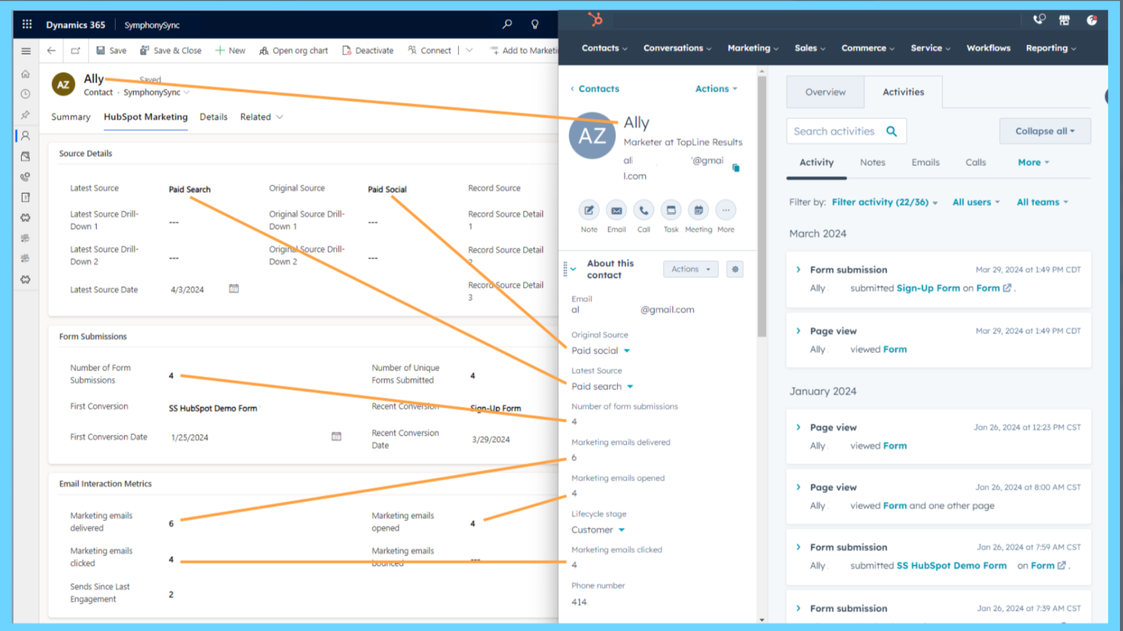This screenshot has height=631, width=1123.
Task: Switch to the Summary tab
Action: pyautogui.click(x=71, y=117)
